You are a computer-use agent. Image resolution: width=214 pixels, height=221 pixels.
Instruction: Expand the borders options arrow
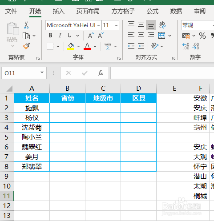58,46
